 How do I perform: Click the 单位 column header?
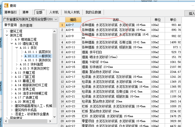pos(158,20)
